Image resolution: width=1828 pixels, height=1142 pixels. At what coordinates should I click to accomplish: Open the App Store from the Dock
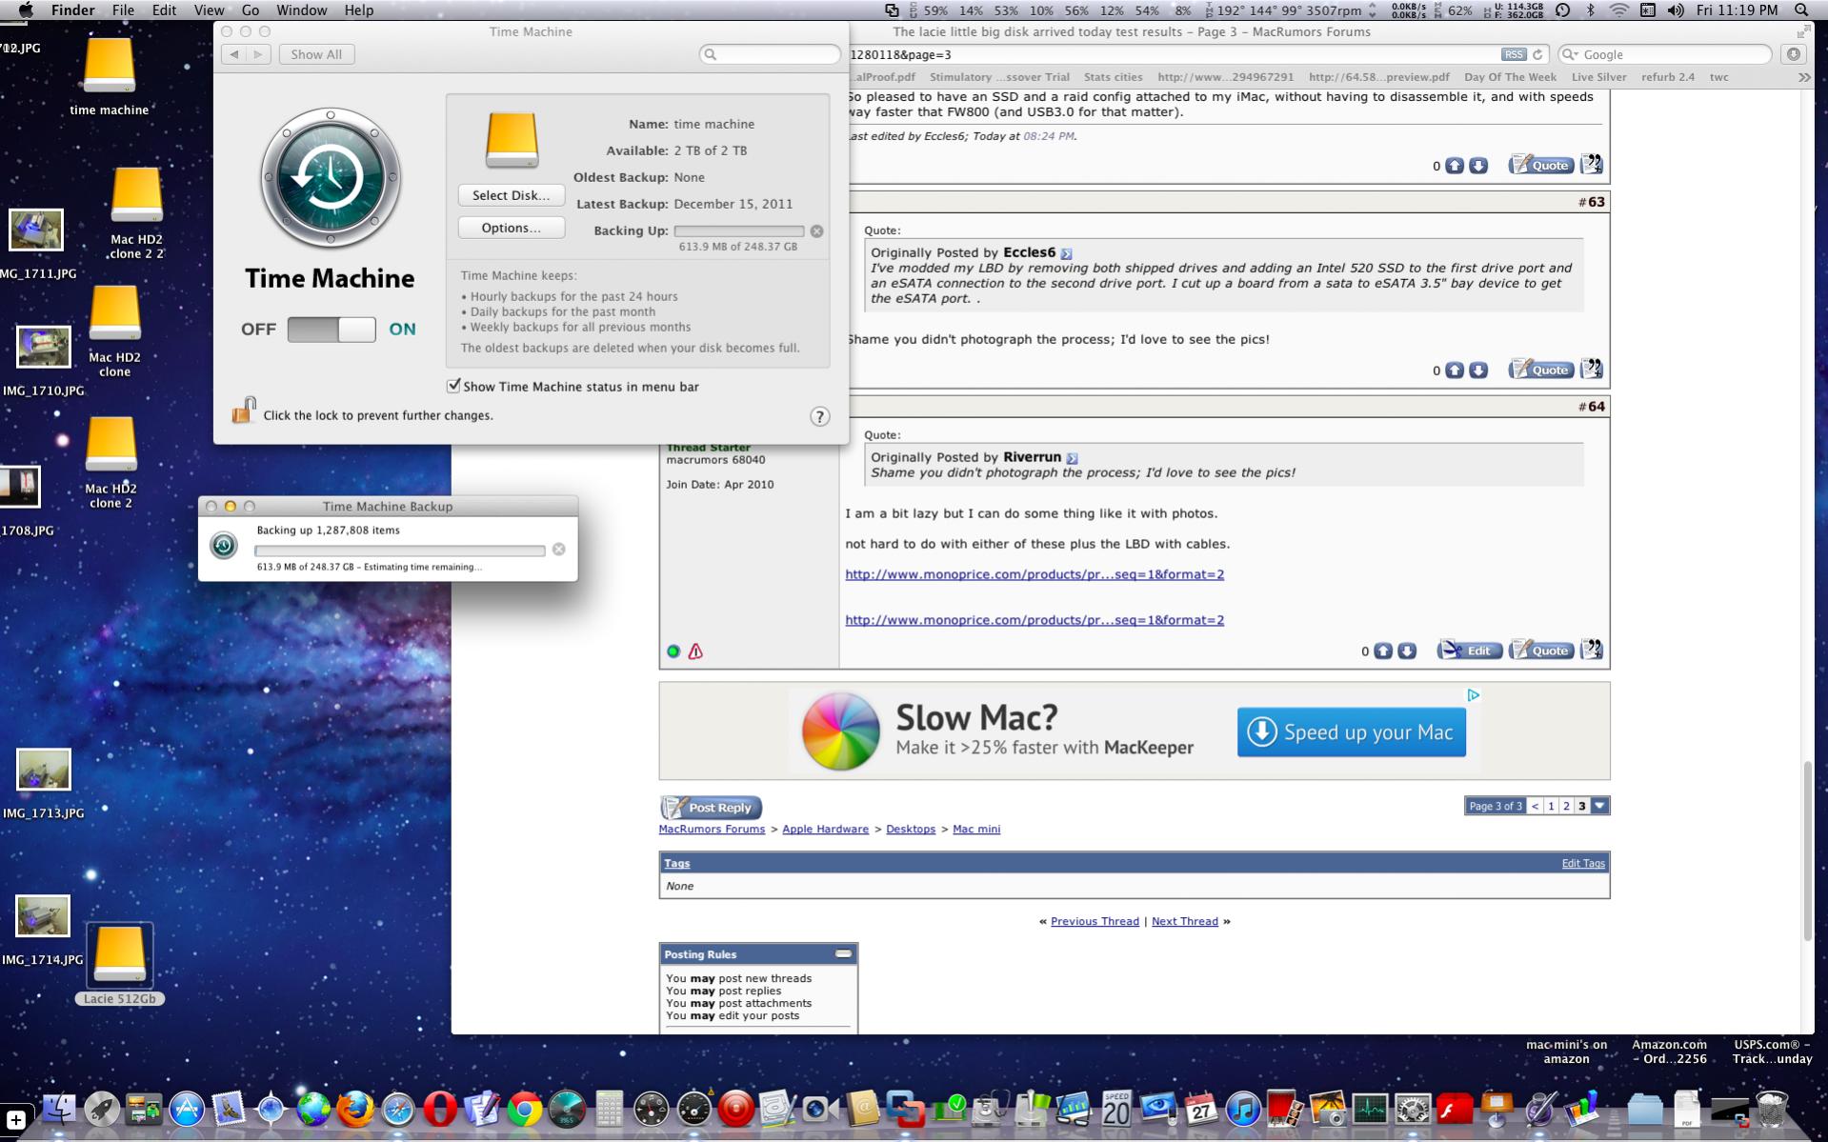point(187,1109)
